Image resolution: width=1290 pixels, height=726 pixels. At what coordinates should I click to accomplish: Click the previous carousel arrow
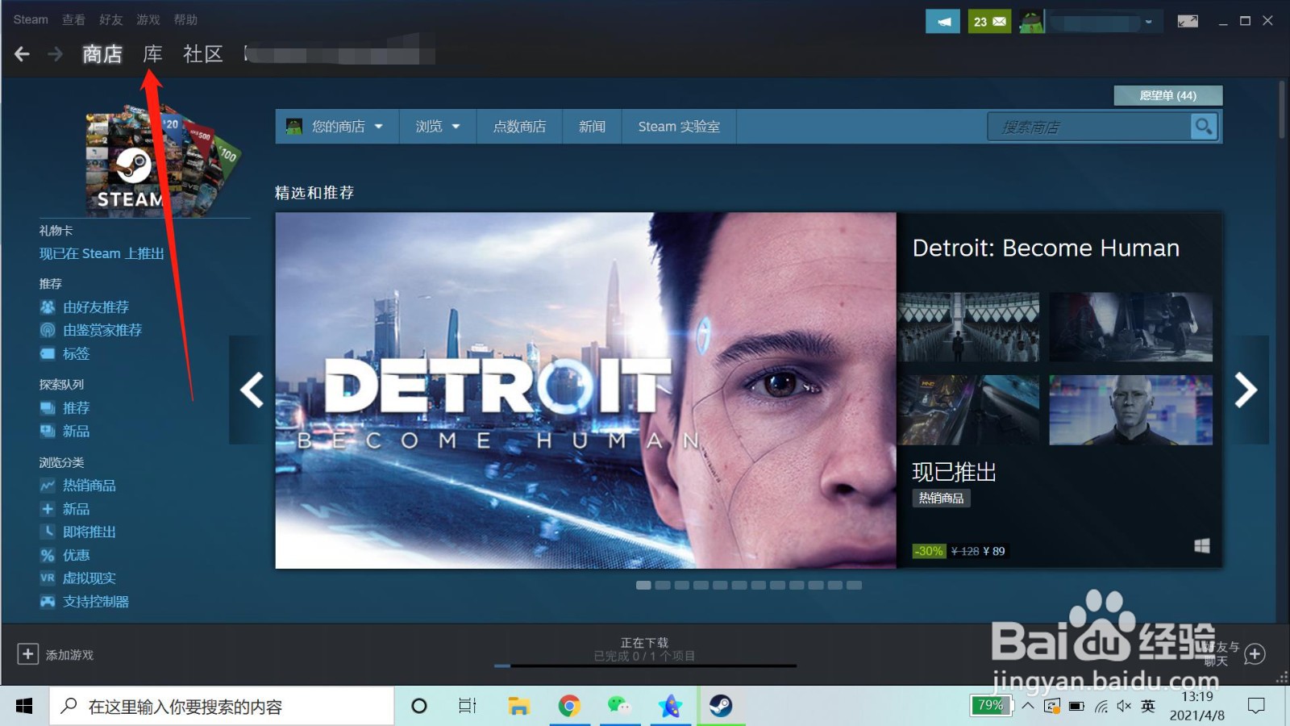tap(252, 390)
